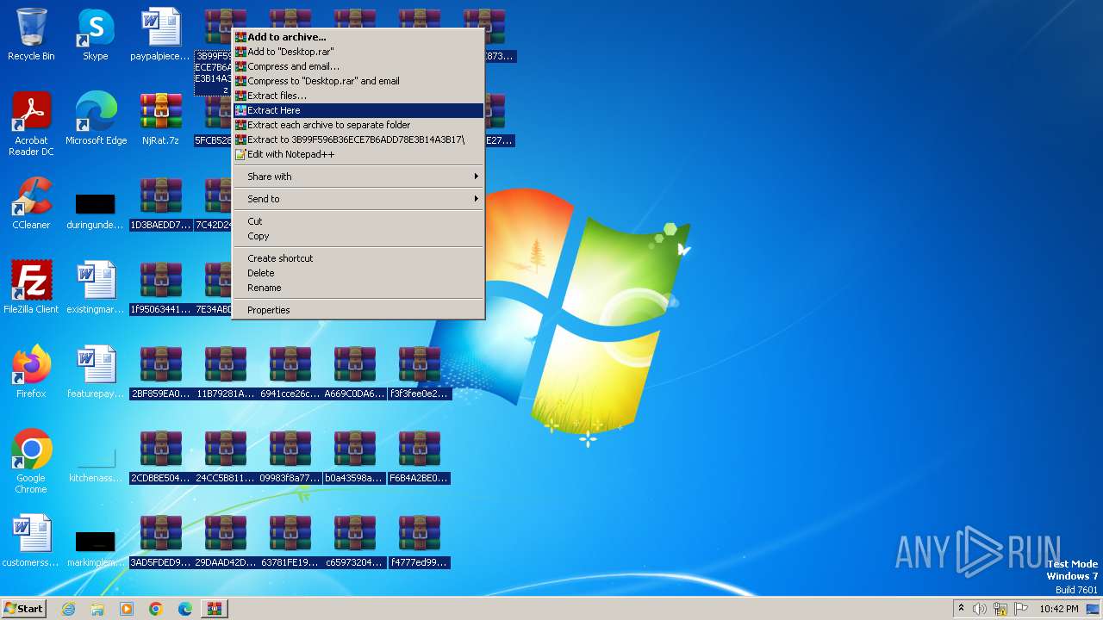Image resolution: width=1103 pixels, height=620 pixels.
Task: Switch to WinRAR taskbar button
Action: 215,609
